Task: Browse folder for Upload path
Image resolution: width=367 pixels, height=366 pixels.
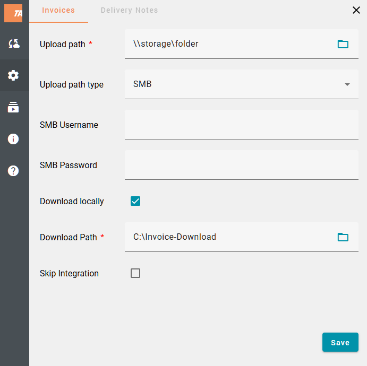Action: (x=343, y=44)
